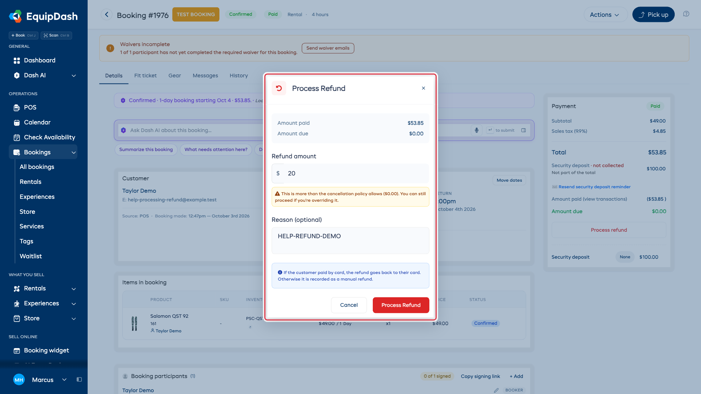Click Cancel in the refund dialog
The image size is (701, 394).
click(349, 305)
